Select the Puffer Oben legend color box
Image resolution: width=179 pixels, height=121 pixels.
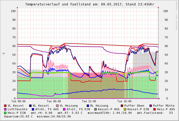click(x=122, y=106)
